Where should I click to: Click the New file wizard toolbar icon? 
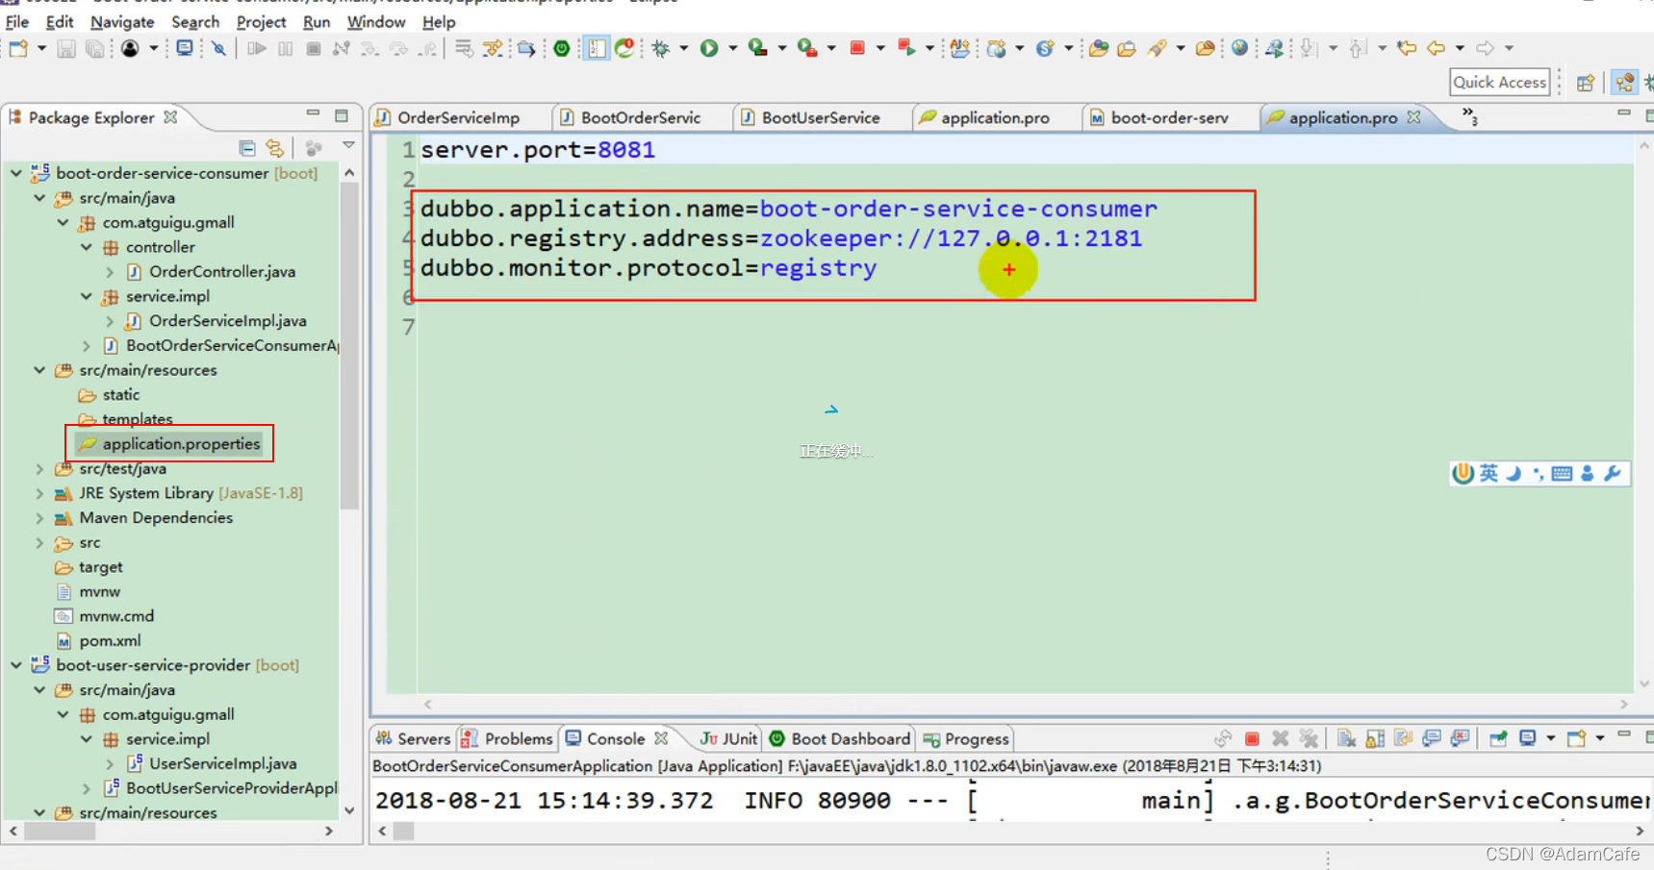pos(18,48)
